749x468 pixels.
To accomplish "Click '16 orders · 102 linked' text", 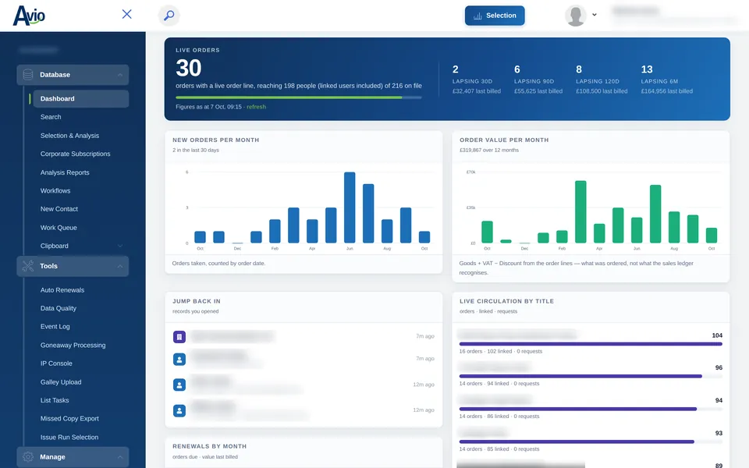I will click(x=485, y=352).
